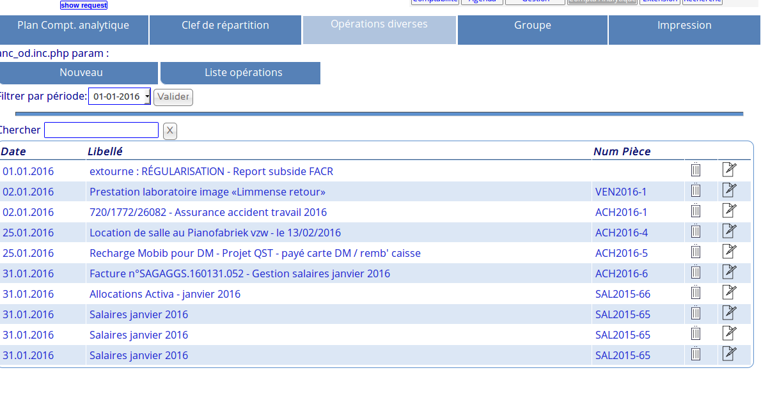Open the period filter dropdown 01-01-2016

tap(119, 96)
